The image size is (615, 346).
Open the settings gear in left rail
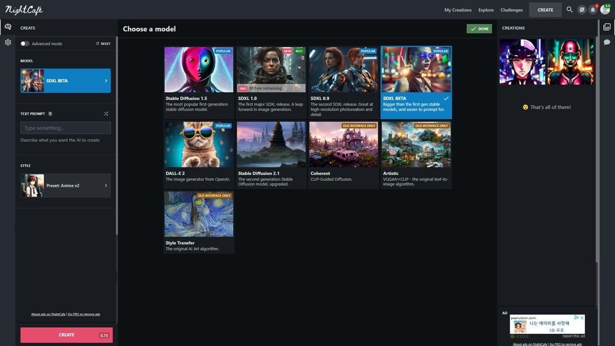pos(8,42)
